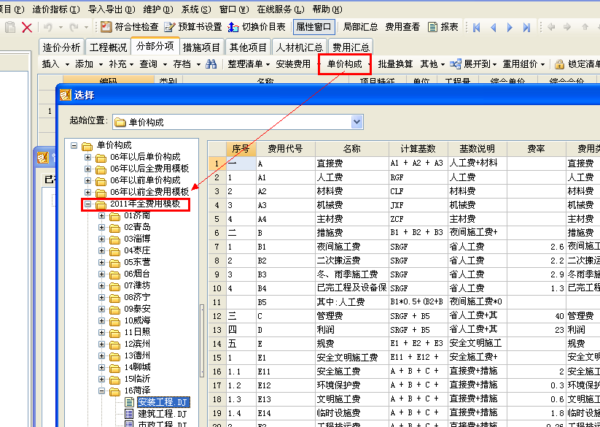Click the 计算基数 column header
This screenshot has width=600, height=427.
pos(418,149)
